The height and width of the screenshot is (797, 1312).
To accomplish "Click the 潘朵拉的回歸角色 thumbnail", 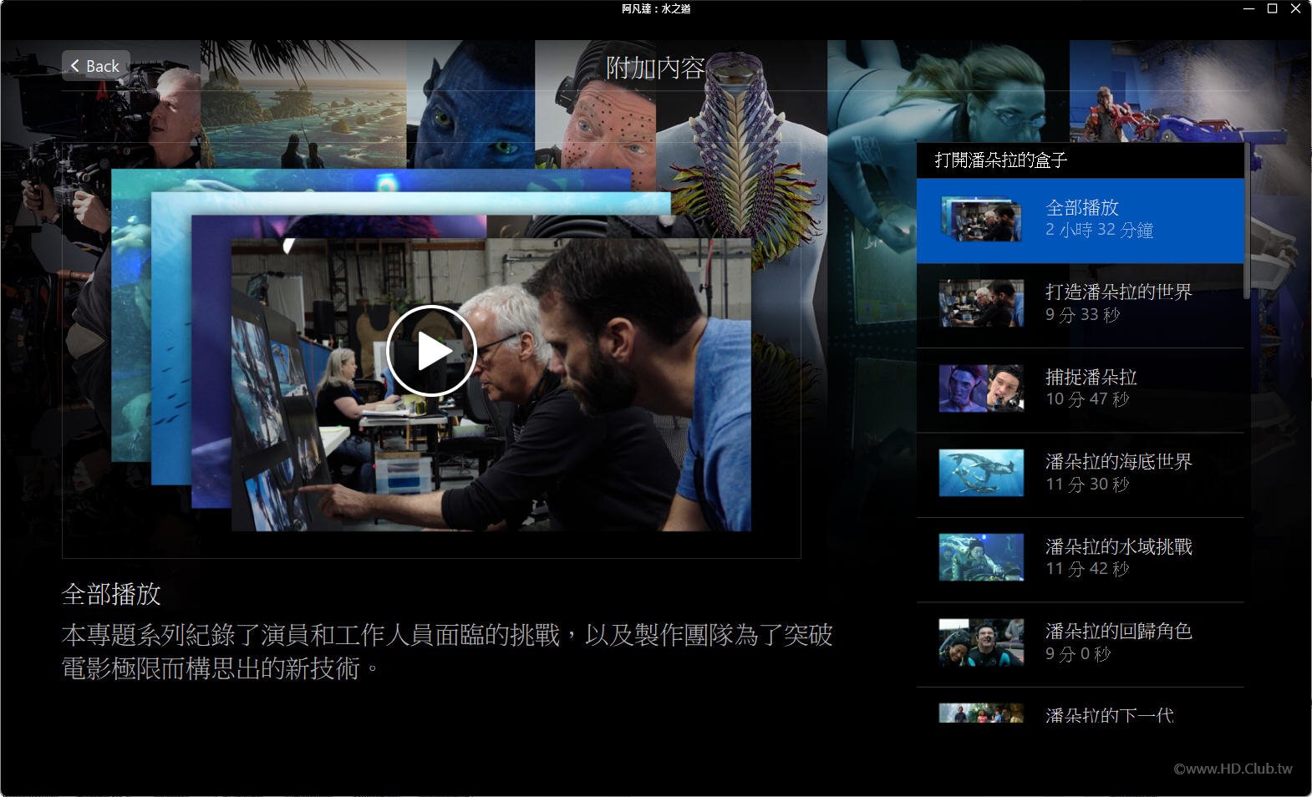I will point(981,642).
